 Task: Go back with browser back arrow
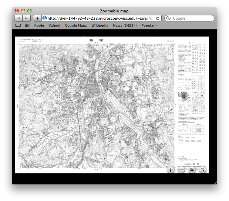click(x=19, y=18)
